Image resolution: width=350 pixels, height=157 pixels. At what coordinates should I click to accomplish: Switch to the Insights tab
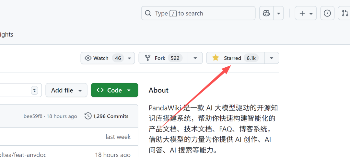(x=6, y=34)
